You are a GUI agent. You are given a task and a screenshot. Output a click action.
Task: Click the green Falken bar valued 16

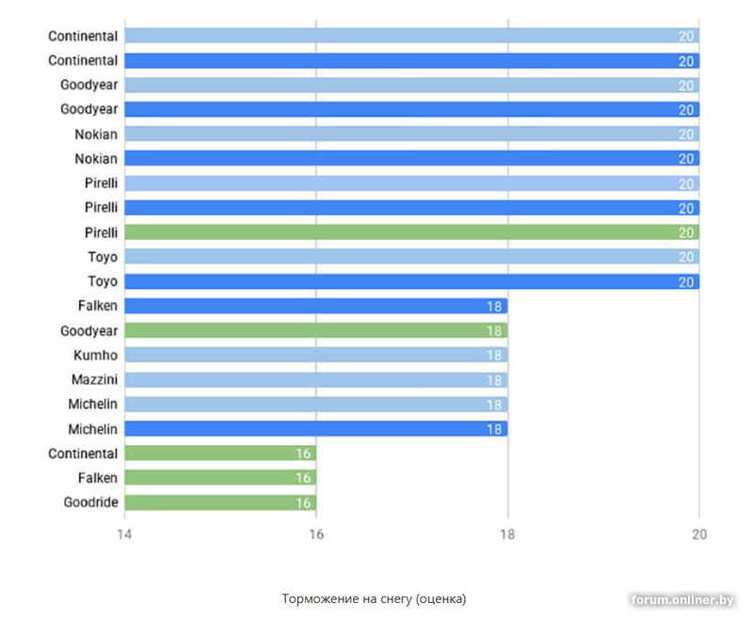(220, 478)
